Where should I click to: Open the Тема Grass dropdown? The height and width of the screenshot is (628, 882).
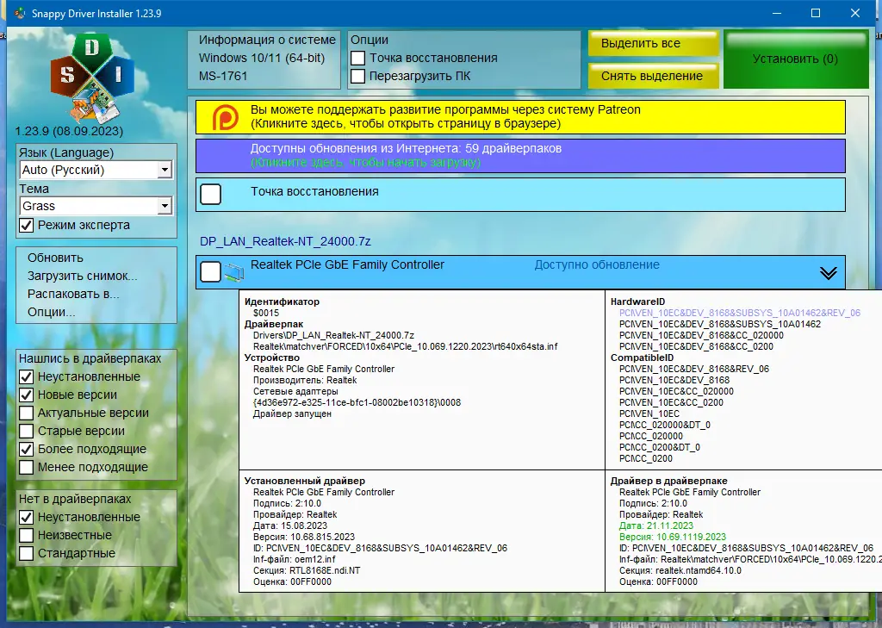96,206
